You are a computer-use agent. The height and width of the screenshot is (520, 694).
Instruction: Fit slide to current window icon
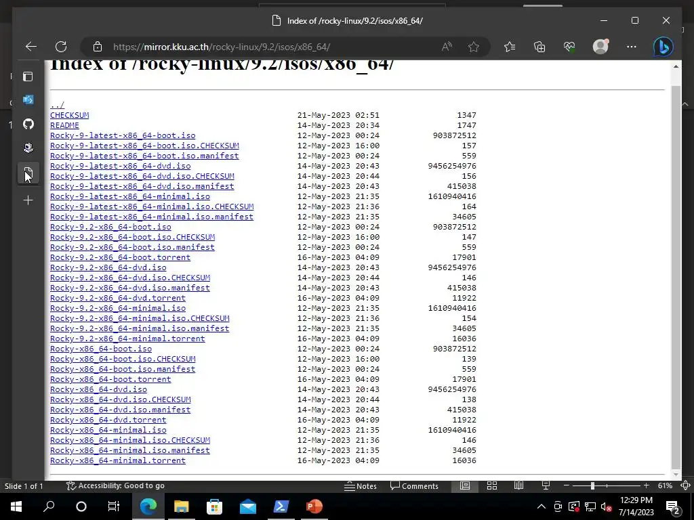(686, 485)
